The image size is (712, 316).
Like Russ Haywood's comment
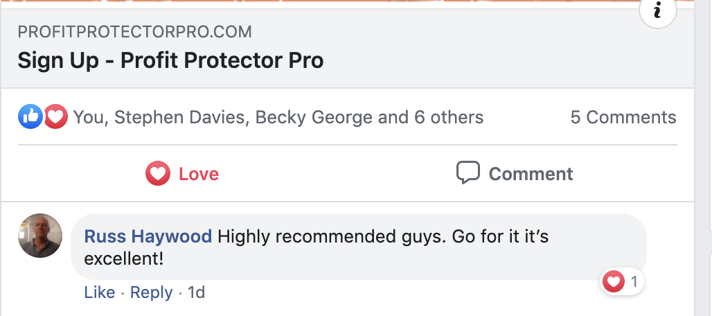pyautogui.click(x=99, y=292)
